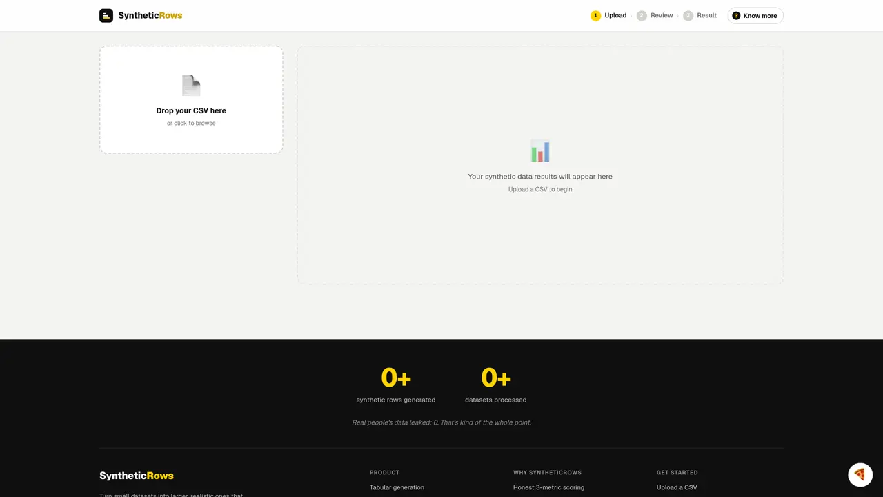
Task: Click the SyntheticRows header brand name
Action: pyautogui.click(x=150, y=15)
